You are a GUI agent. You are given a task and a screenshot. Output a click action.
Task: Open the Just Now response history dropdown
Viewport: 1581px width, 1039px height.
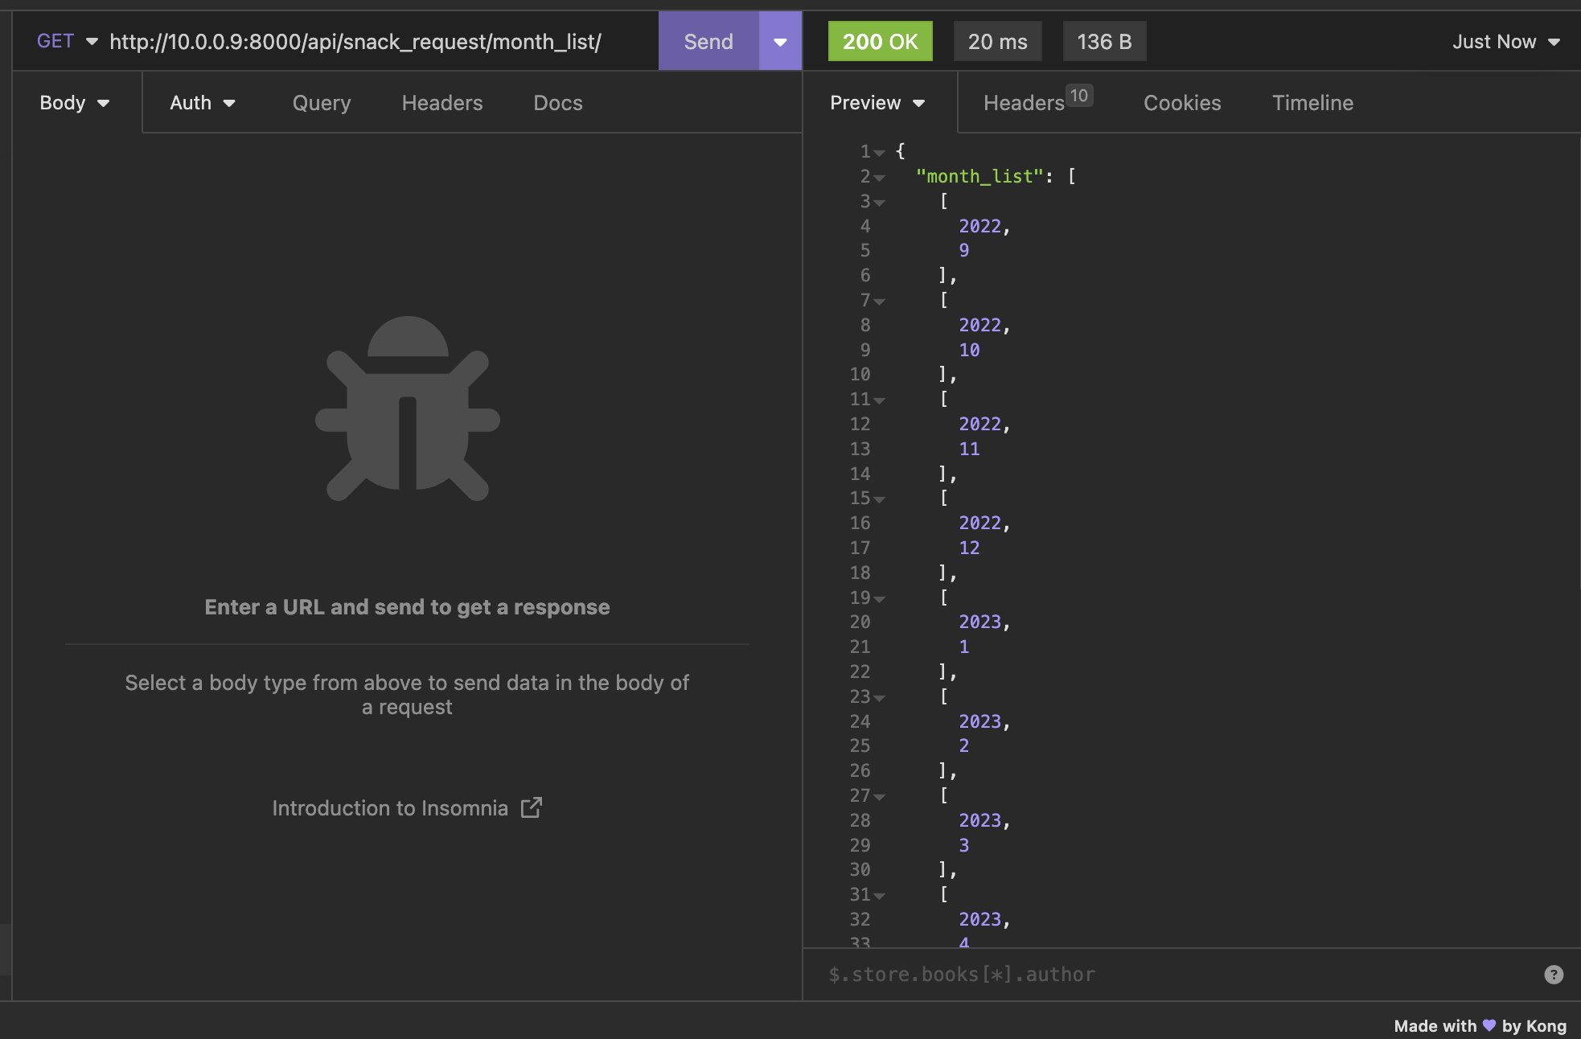(1505, 42)
